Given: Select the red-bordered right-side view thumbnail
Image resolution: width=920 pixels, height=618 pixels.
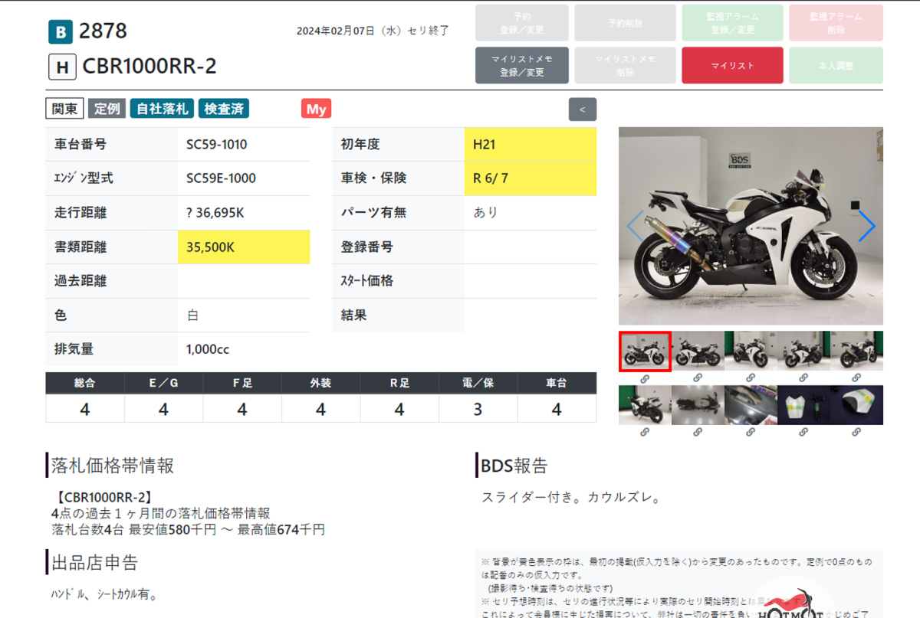Looking at the screenshot, I should click(645, 352).
